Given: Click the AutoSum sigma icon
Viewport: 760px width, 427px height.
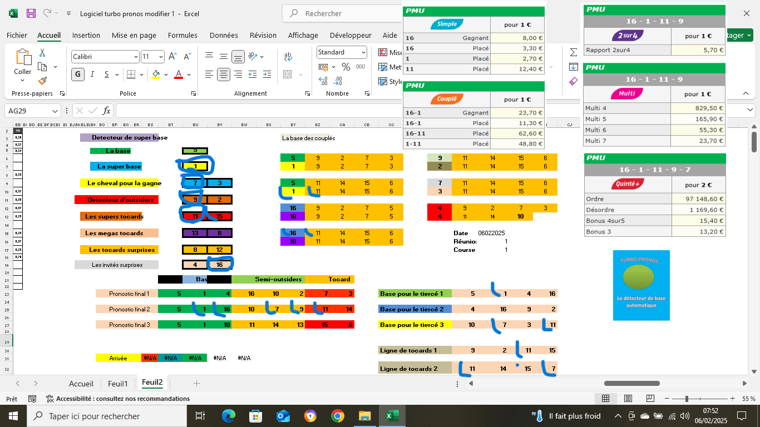Looking at the screenshot, I should coord(574,52).
